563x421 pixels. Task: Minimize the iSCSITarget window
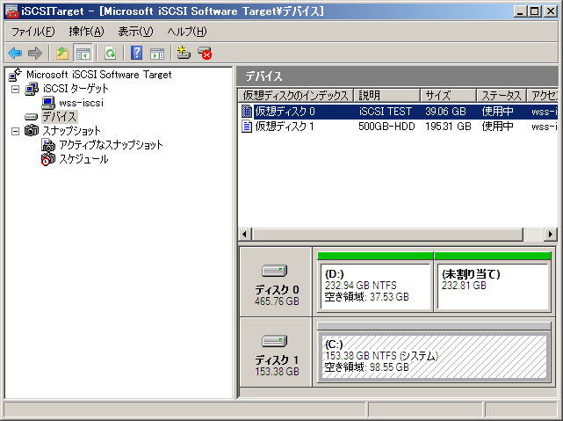(520, 11)
